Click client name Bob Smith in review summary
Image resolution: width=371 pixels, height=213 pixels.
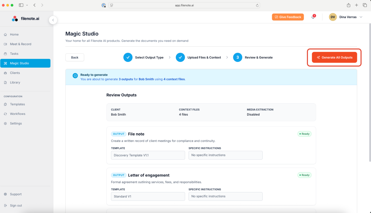click(x=118, y=115)
